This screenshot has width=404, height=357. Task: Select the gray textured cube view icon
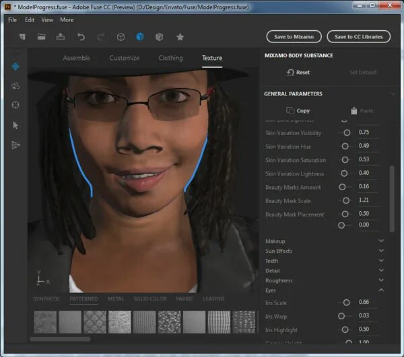pos(159,37)
